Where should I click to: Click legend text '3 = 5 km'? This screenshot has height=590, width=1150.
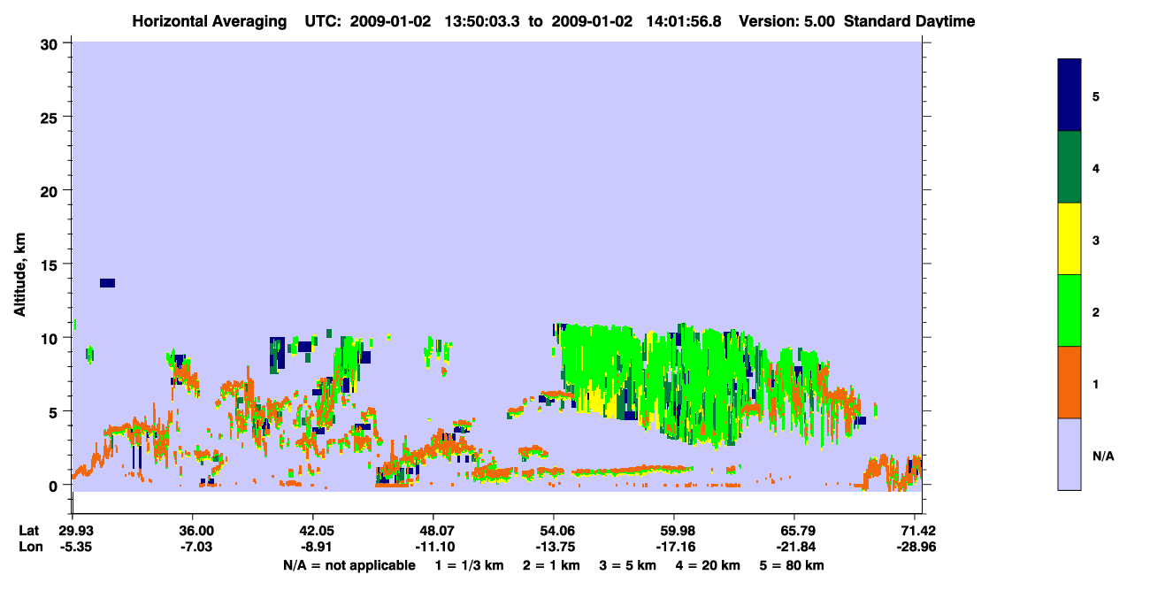628,565
